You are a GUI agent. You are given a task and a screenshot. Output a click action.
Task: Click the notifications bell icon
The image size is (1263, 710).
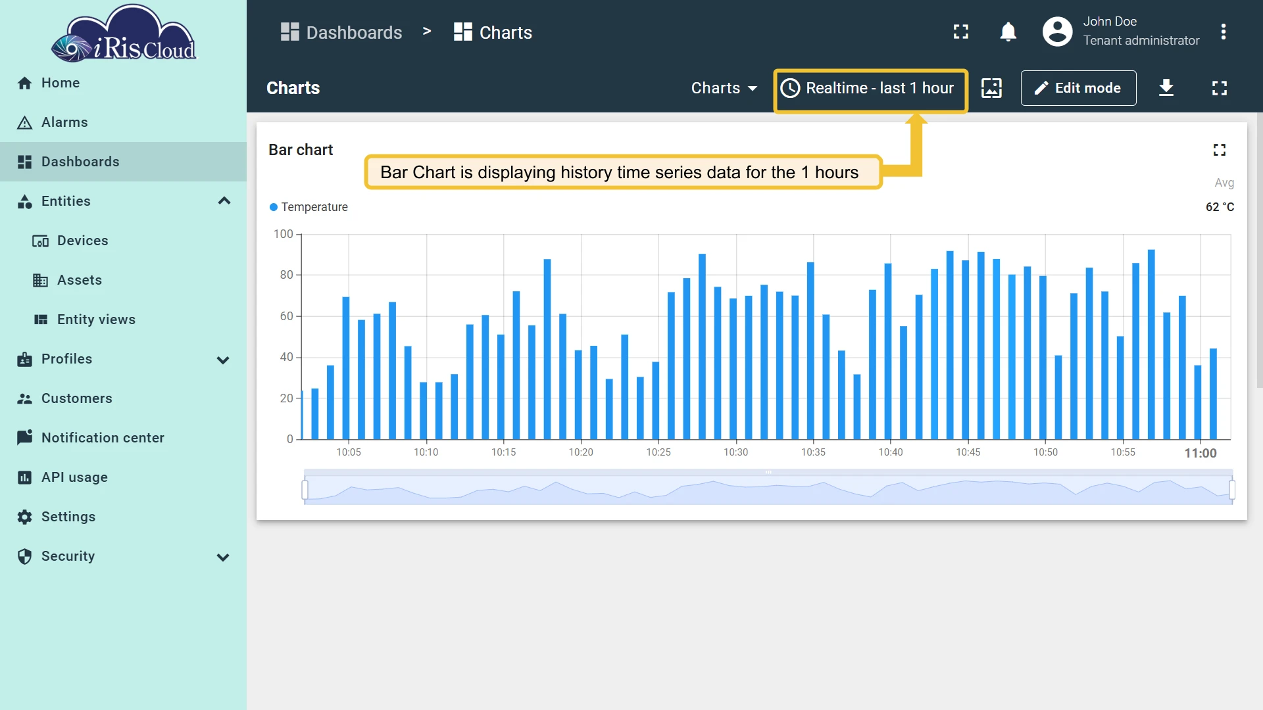[x=1008, y=32]
